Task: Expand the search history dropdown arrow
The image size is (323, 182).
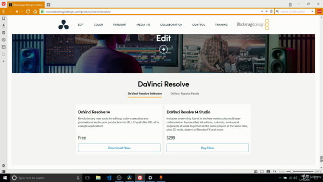Action: point(312,12)
